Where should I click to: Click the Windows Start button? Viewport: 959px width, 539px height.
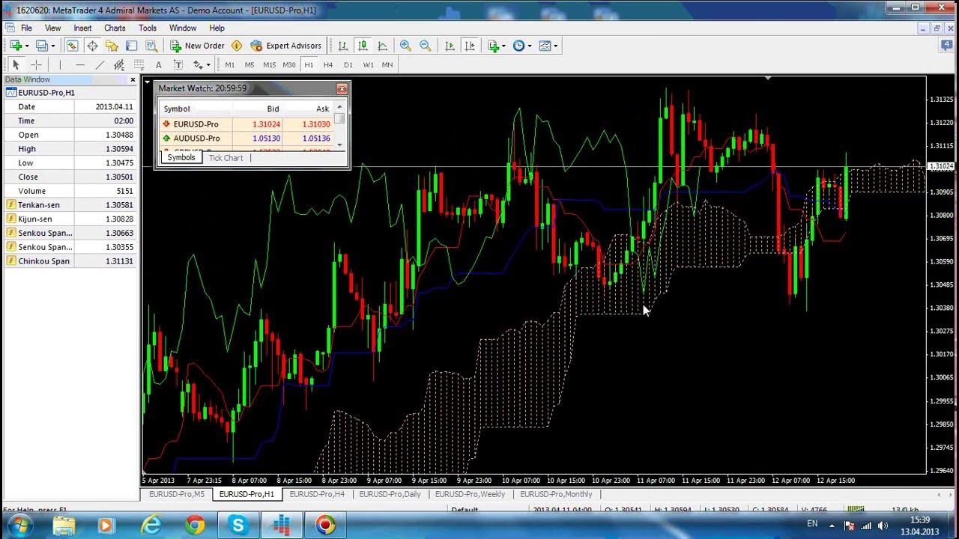click(19, 525)
